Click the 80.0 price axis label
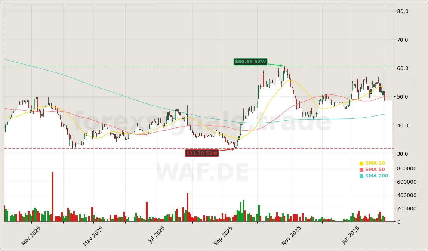Image resolution: width=428 pixels, height=251 pixels. [402, 11]
